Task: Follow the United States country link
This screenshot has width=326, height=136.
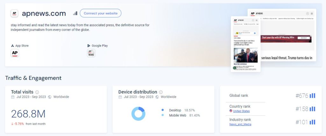Action: (241, 111)
